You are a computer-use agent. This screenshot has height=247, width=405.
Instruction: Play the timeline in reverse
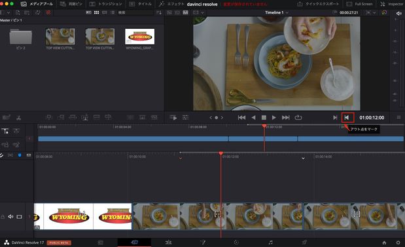pos(253,118)
